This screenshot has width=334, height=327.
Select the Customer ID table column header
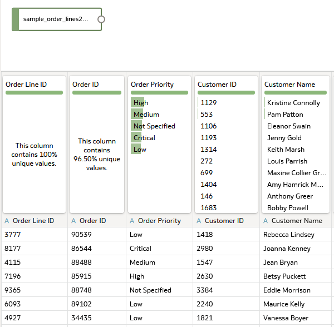point(226,221)
